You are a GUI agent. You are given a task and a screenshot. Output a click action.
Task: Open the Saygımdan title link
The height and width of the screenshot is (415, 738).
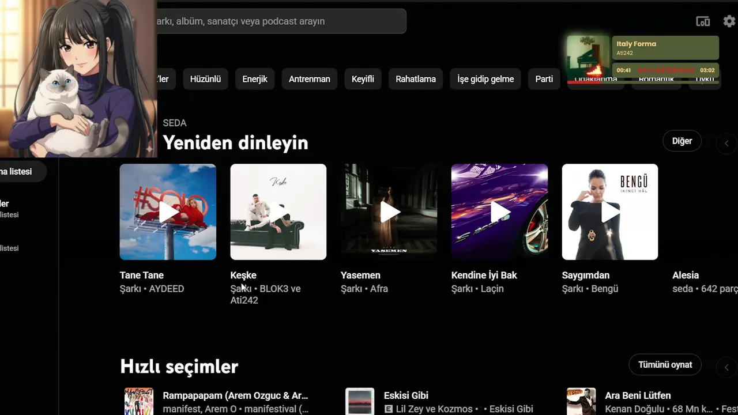pos(586,276)
